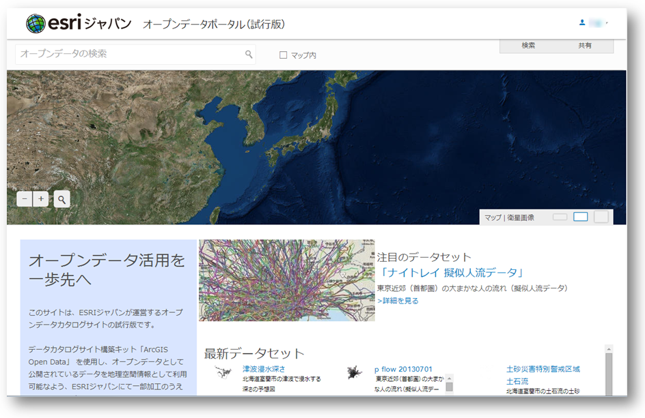Open the p flow dataset thumbnail icon
The height and width of the screenshot is (418, 645).
(x=354, y=372)
